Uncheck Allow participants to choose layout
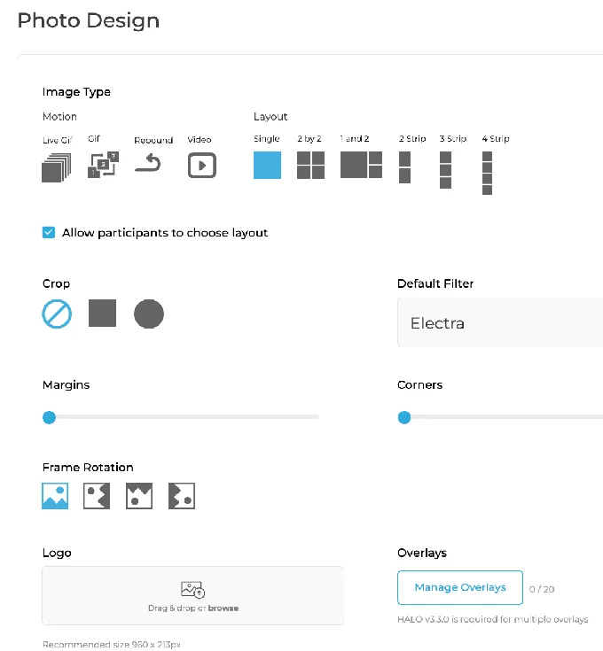Image resolution: width=603 pixels, height=651 pixels. point(49,232)
